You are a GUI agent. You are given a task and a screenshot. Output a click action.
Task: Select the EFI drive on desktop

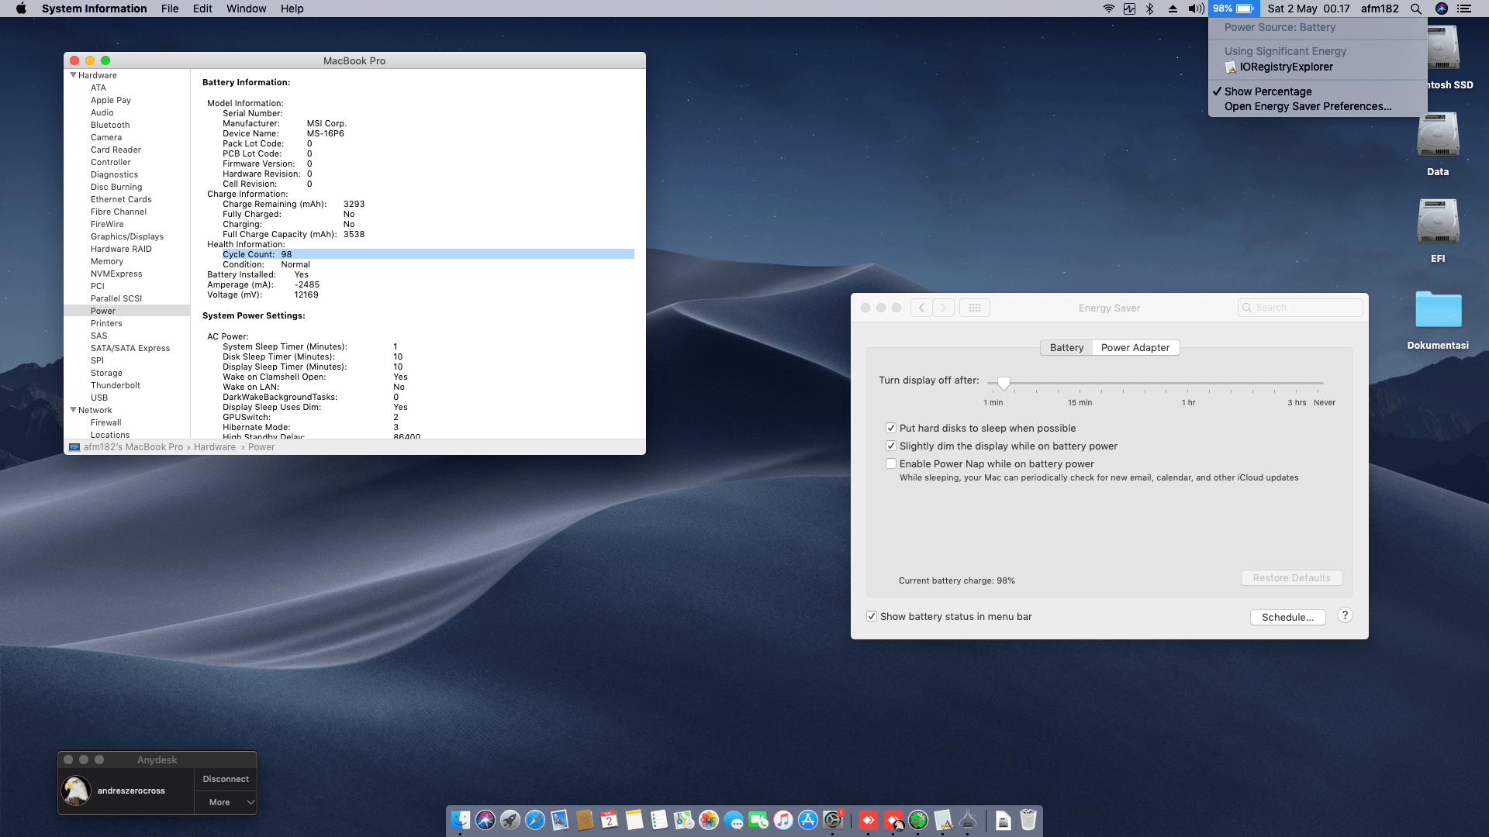[1438, 231]
